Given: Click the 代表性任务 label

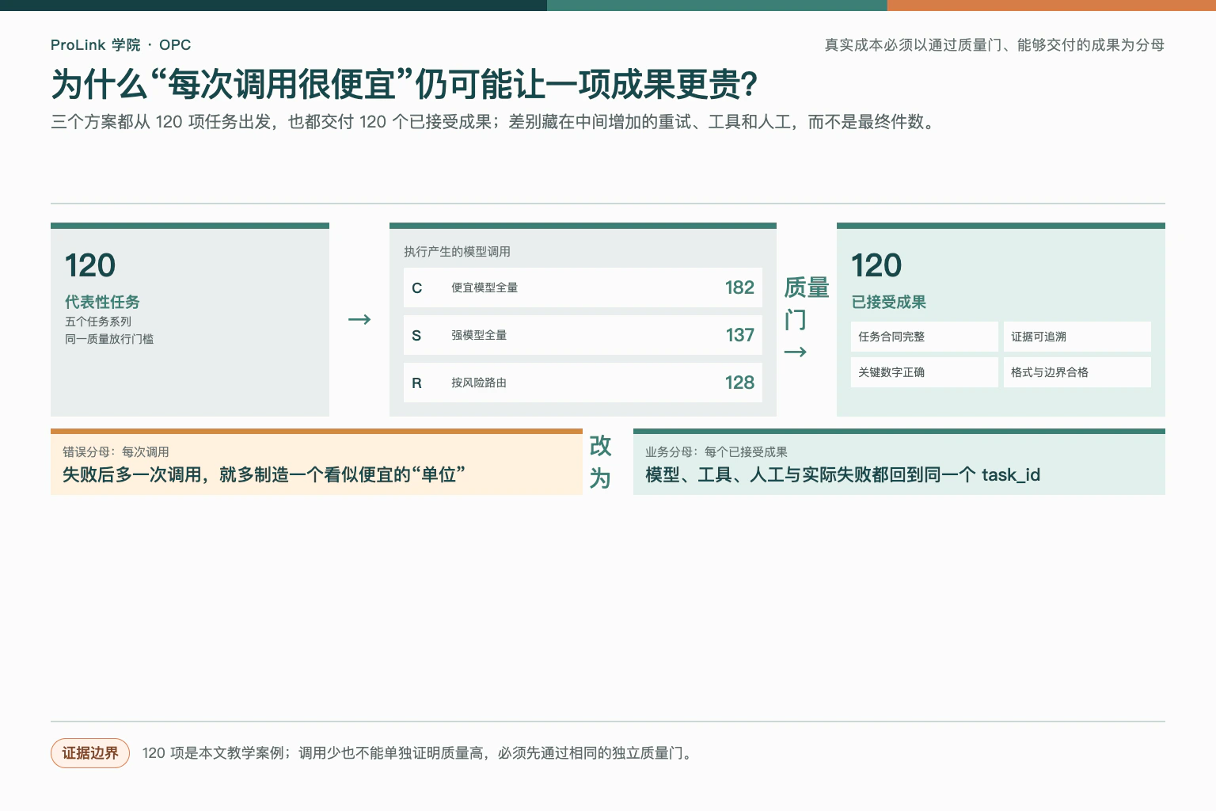Looking at the screenshot, I should (102, 302).
